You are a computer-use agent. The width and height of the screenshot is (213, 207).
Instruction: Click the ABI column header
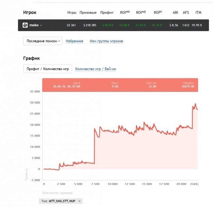[175, 12]
